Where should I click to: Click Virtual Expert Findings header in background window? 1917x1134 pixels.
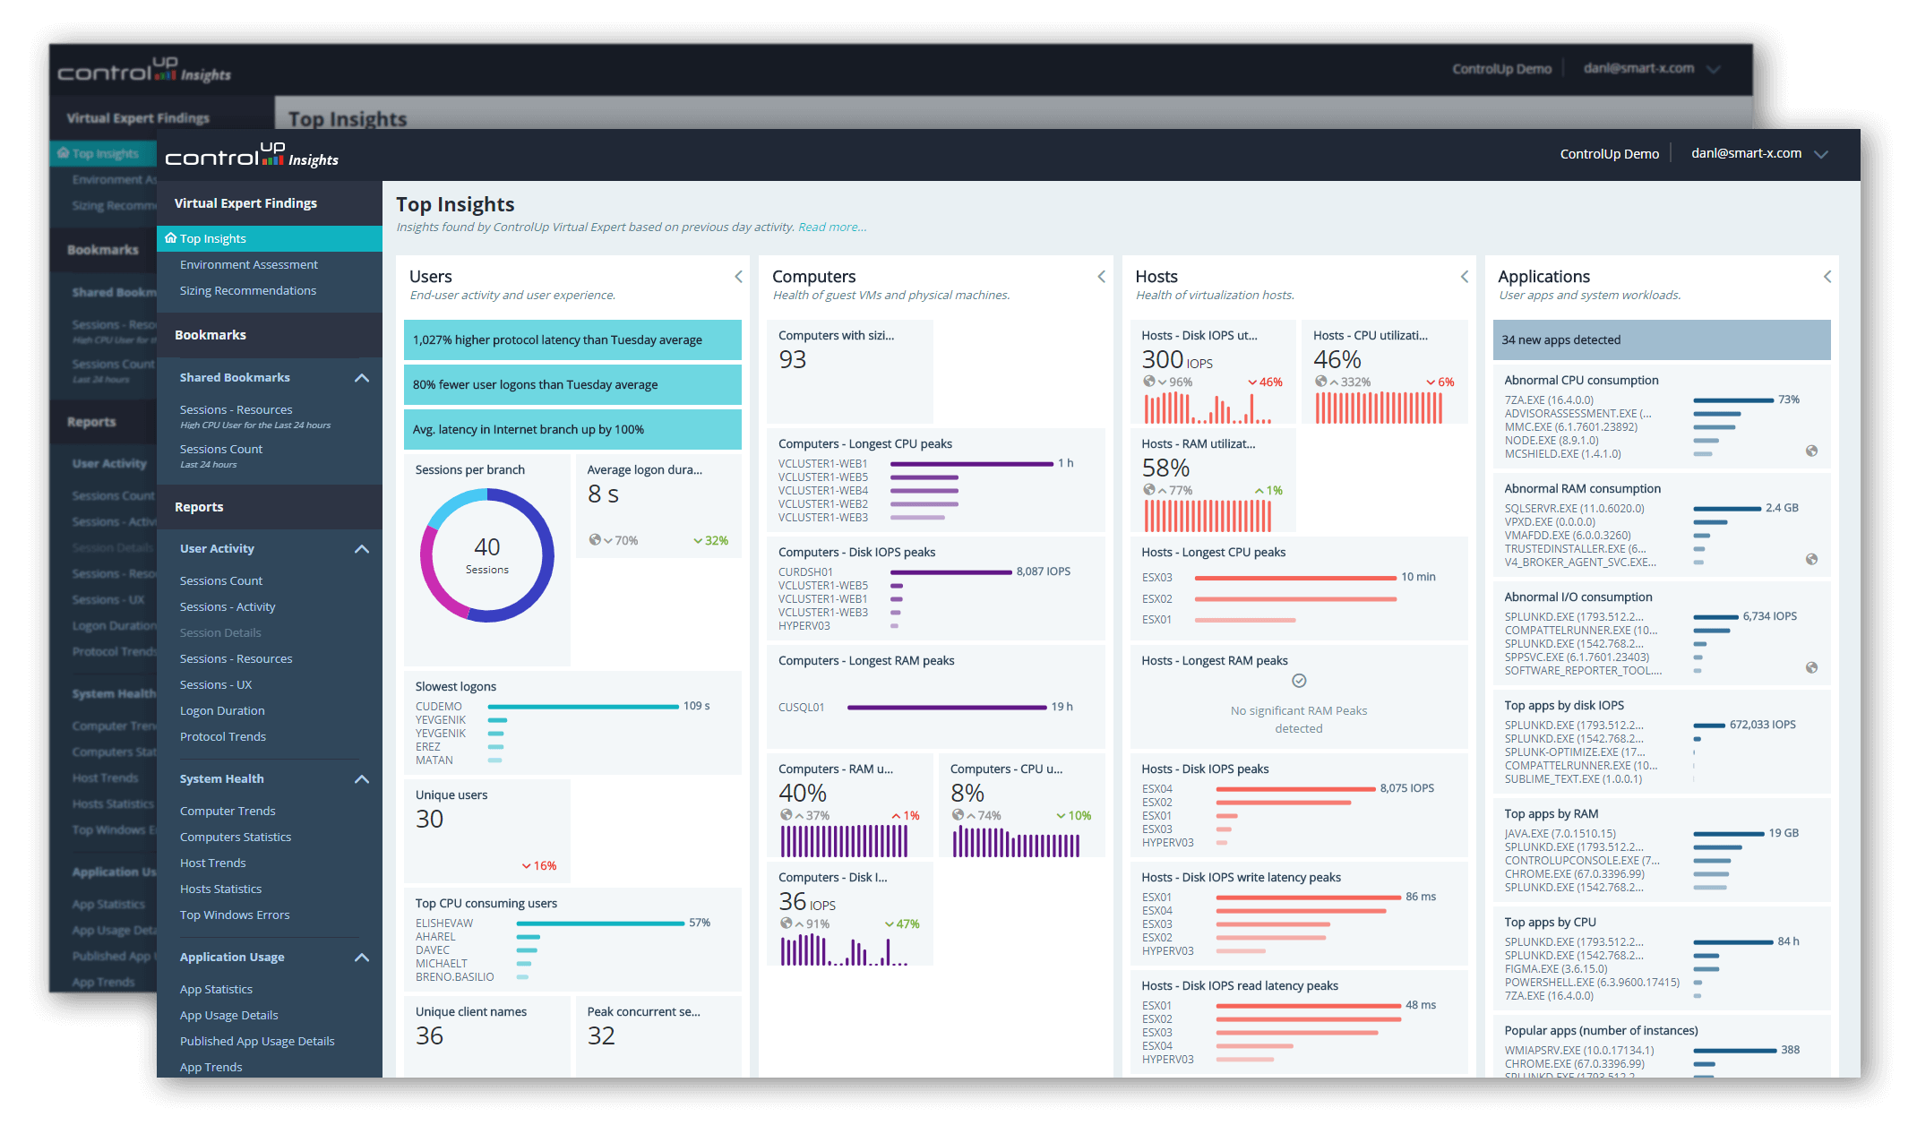pos(138,118)
